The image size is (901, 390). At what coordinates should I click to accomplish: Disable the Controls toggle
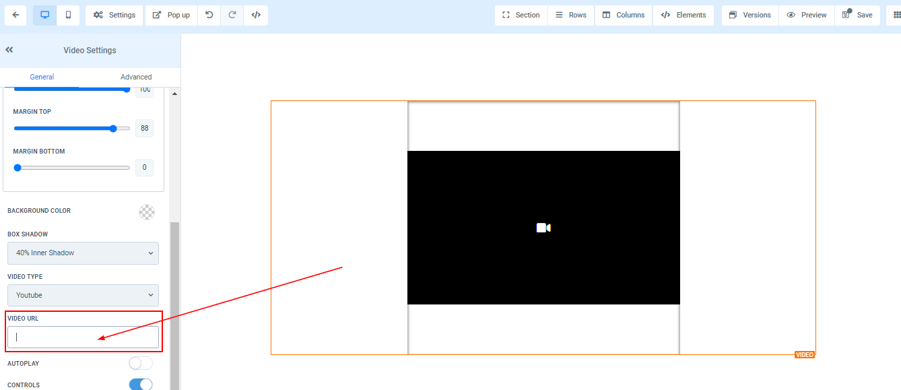140,385
